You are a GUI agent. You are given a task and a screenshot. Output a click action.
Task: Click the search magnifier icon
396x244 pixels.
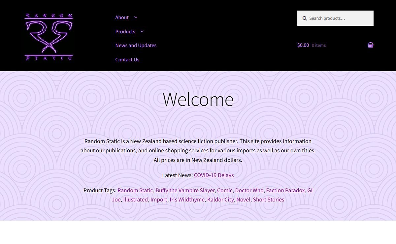(x=305, y=18)
